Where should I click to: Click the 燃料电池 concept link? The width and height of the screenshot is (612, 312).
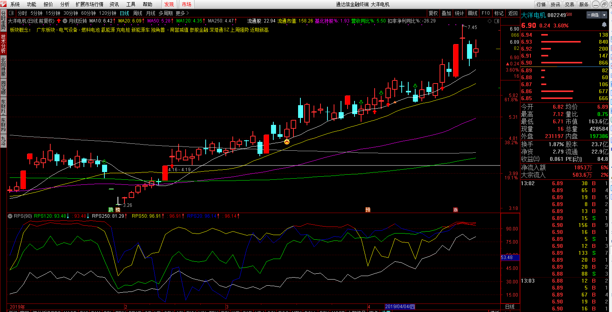(90, 30)
